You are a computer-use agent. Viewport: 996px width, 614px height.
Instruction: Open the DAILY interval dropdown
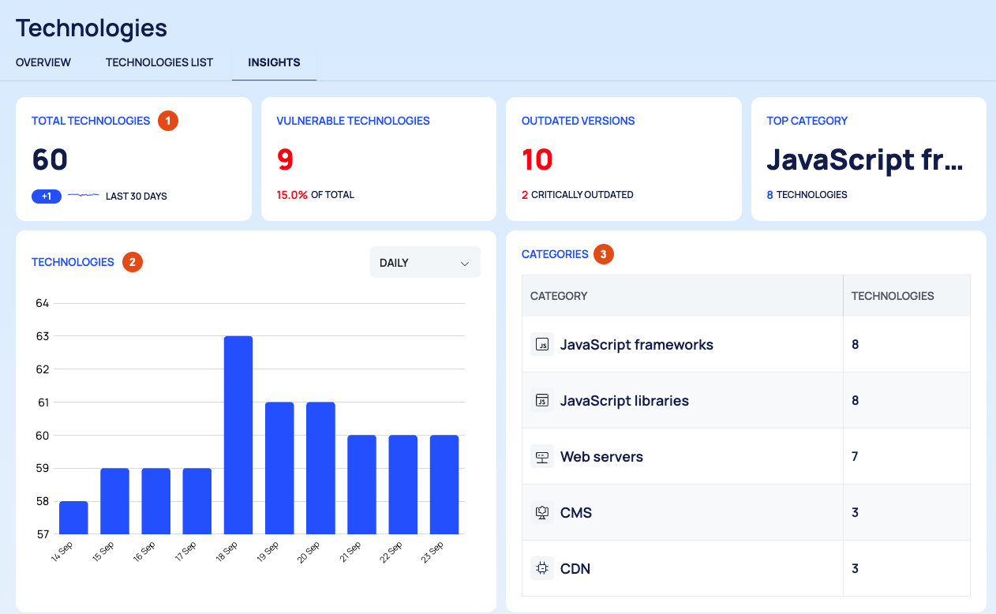click(x=425, y=263)
